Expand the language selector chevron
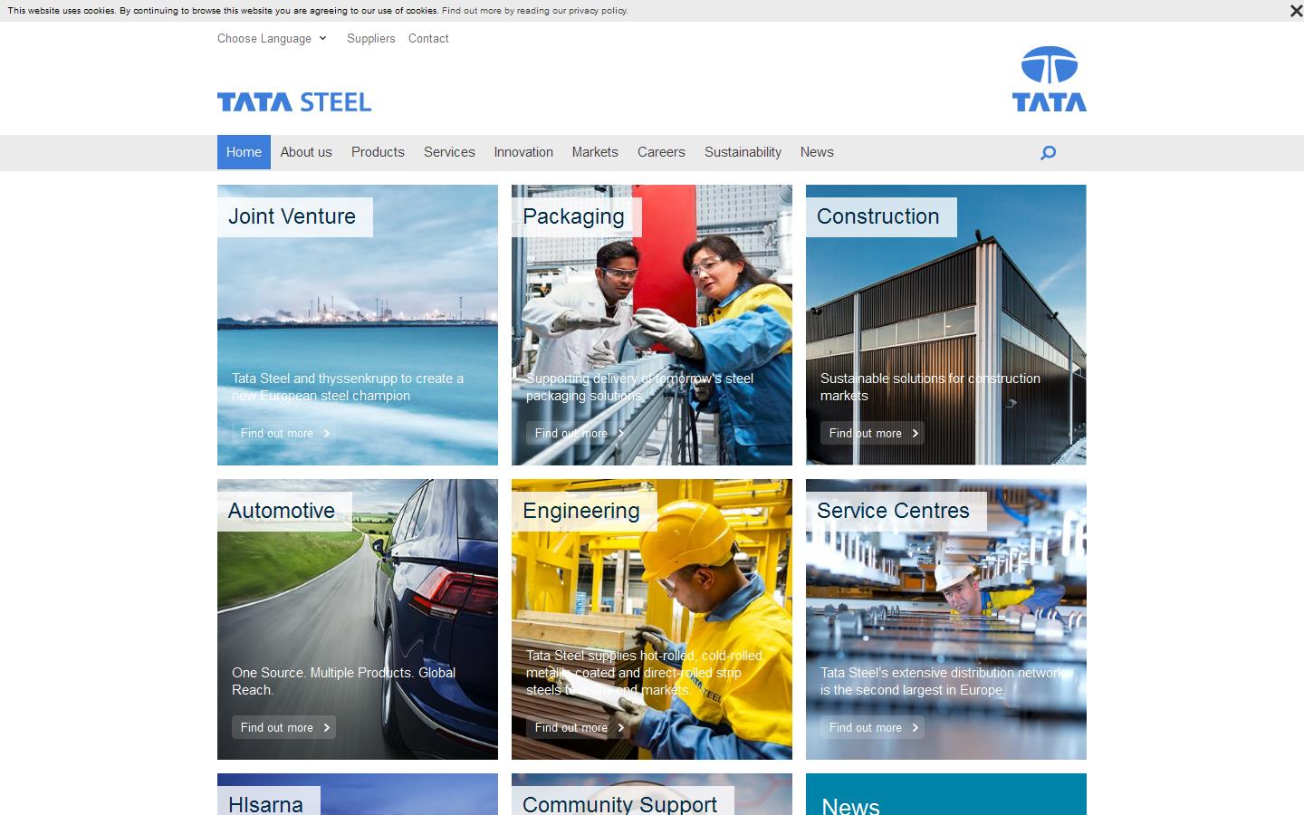 (322, 38)
